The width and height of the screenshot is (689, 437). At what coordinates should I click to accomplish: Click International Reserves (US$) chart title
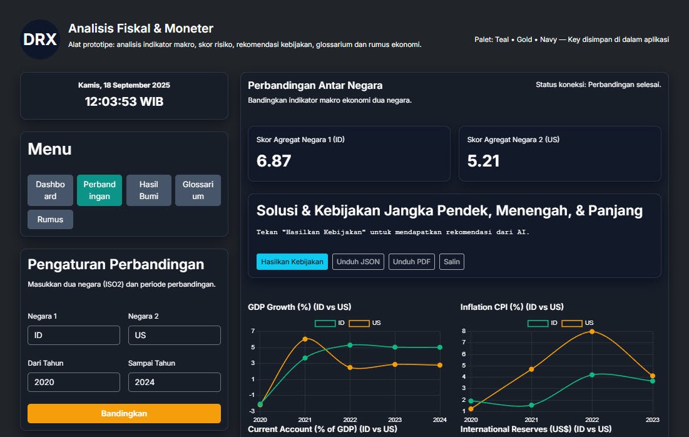click(536, 429)
